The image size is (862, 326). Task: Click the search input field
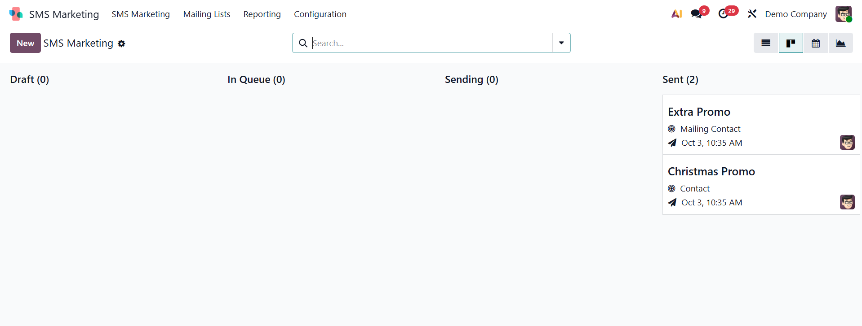pos(431,43)
